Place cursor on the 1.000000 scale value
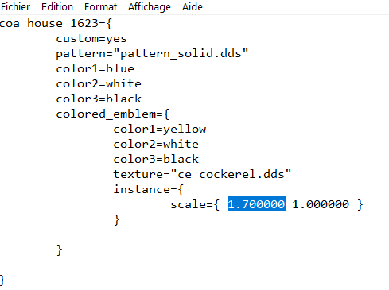389x290 pixels. coord(321,204)
